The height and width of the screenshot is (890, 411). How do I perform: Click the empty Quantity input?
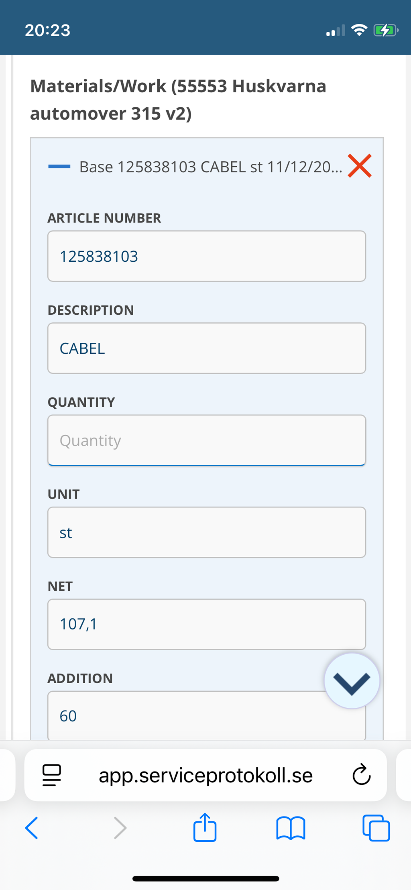tap(206, 440)
